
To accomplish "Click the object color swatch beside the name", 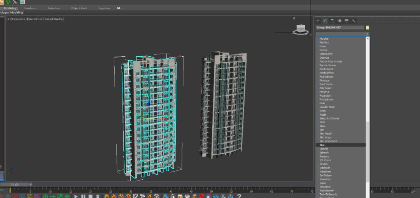I will [367, 28].
